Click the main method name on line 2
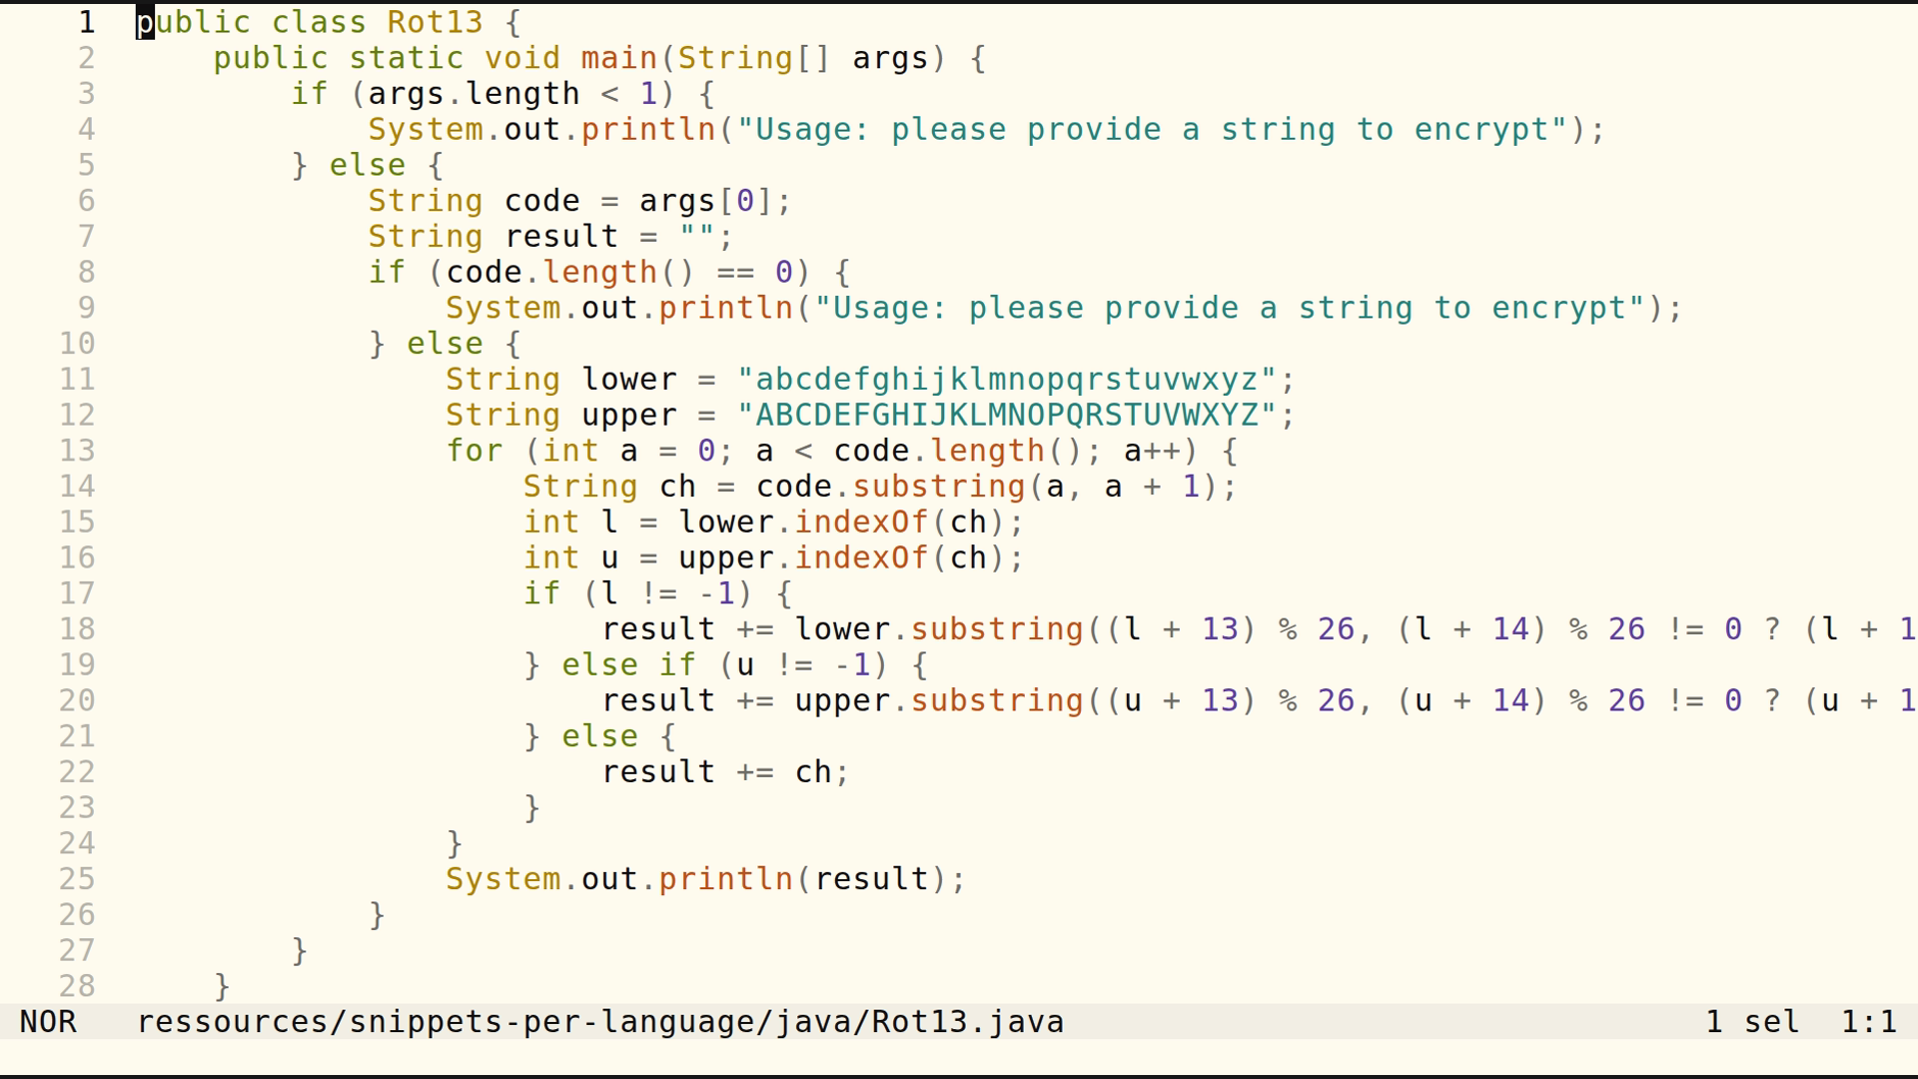The image size is (1918, 1079). pos(615,57)
